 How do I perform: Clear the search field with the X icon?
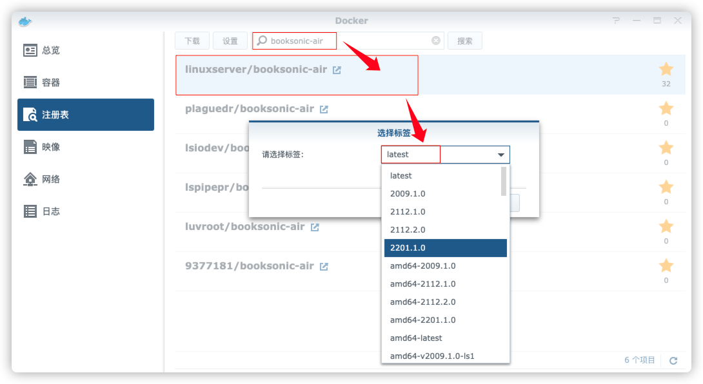[436, 41]
